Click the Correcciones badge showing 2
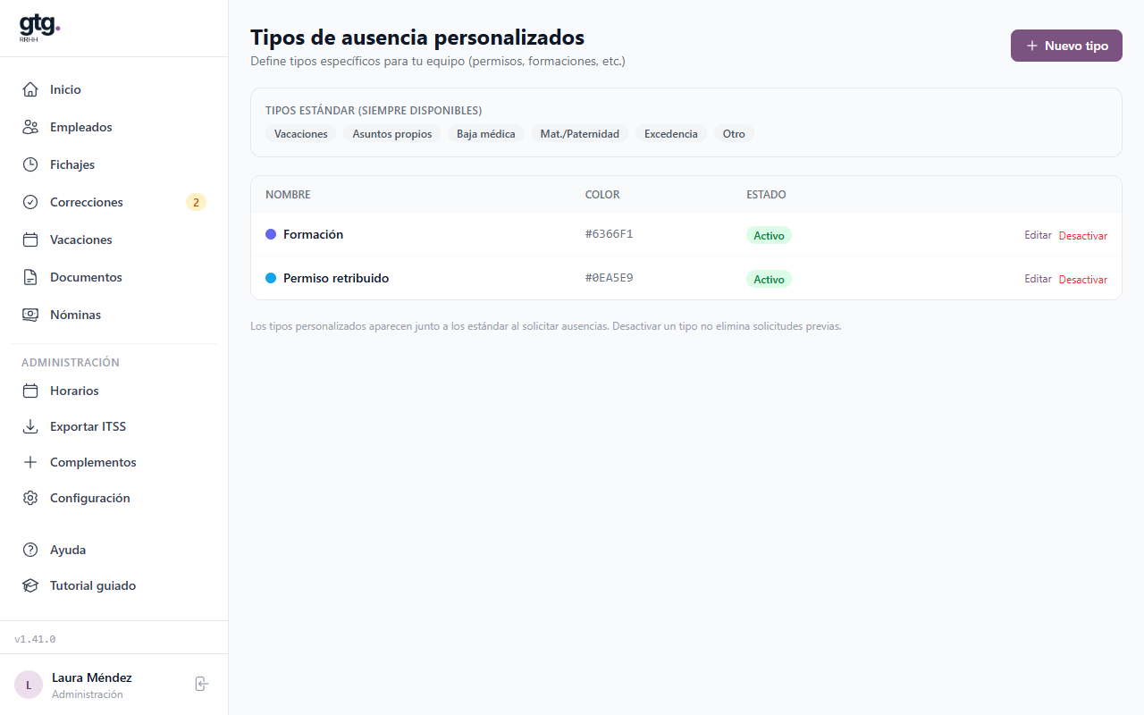The height and width of the screenshot is (715, 1144). (x=196, y=202)
